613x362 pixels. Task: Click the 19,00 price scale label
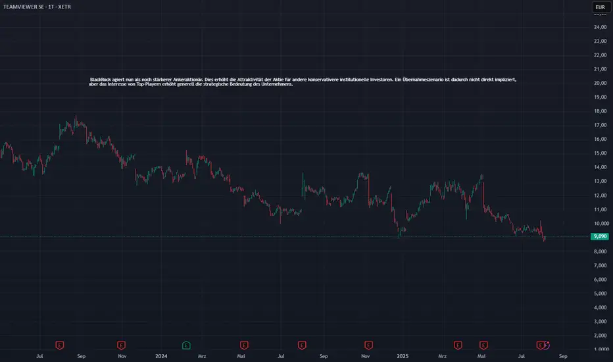[600, 97]
